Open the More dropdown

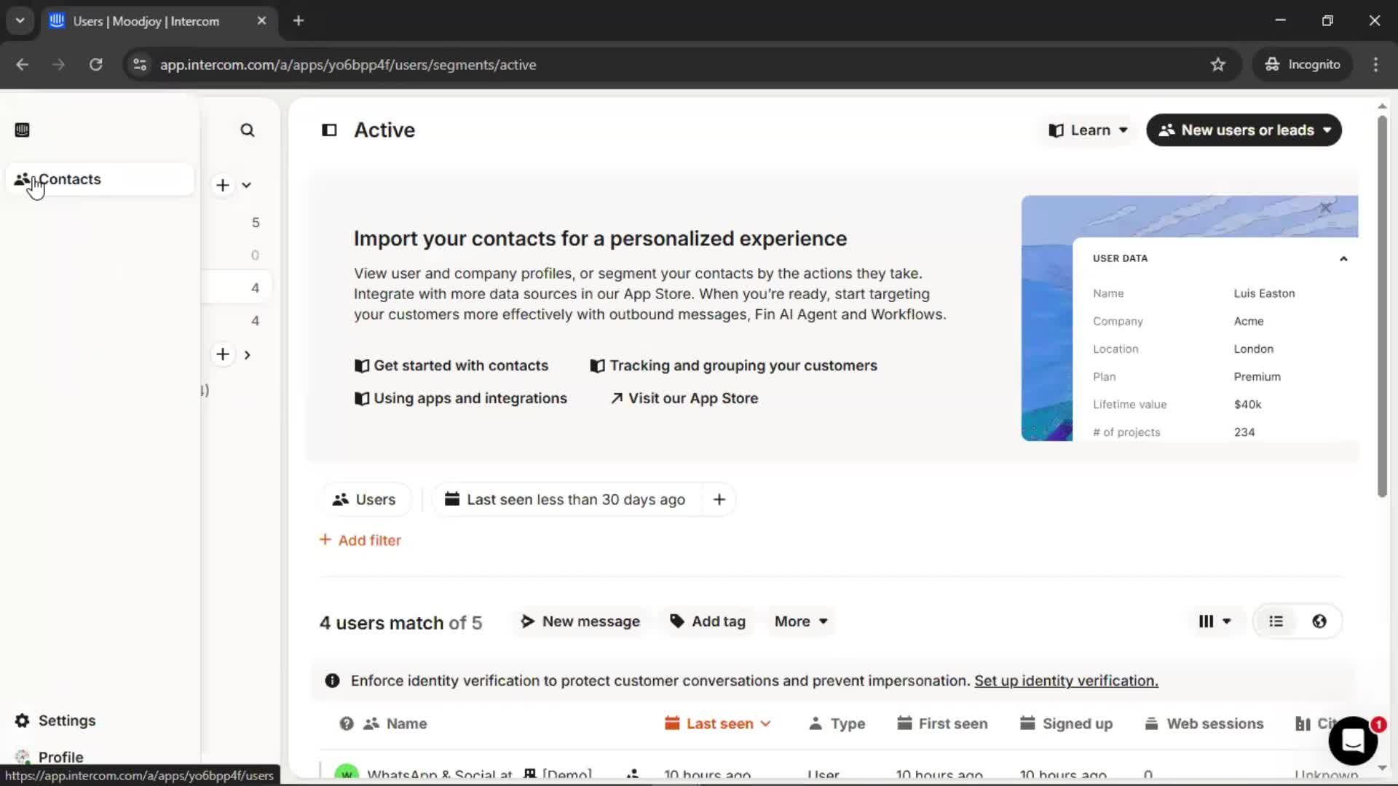point(801,622)
